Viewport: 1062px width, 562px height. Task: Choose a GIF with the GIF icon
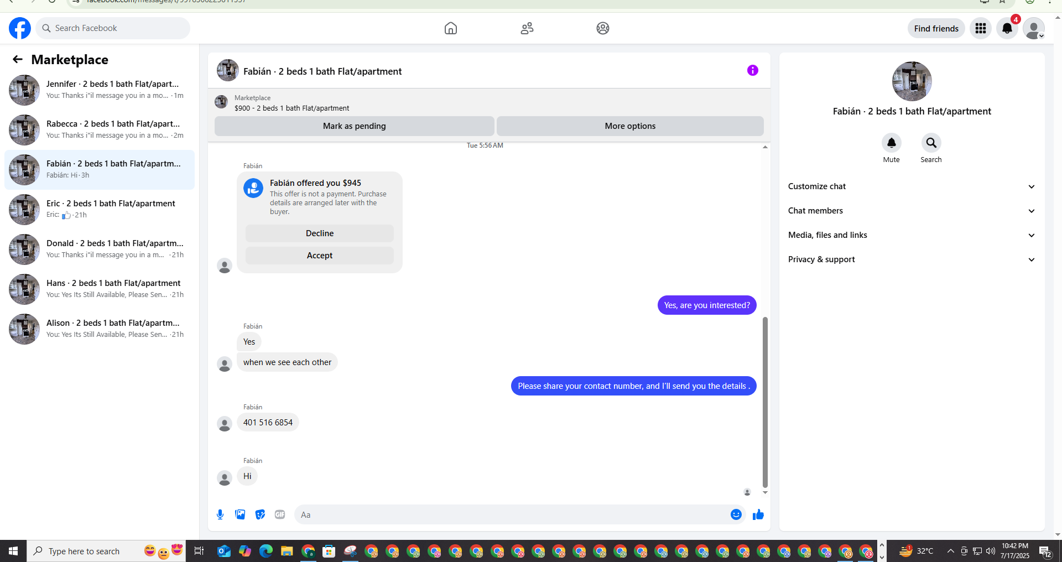pyautogui.click(x=280, y=514)
